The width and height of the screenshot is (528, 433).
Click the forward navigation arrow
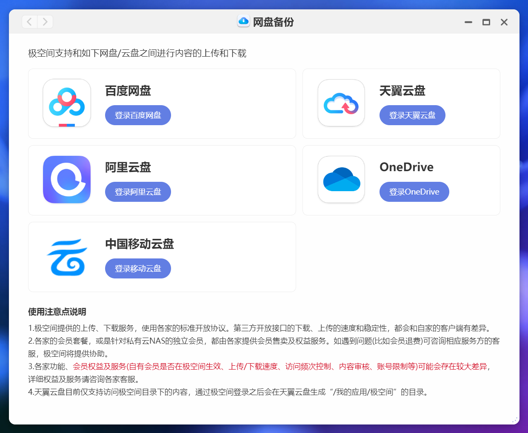[x=45, y=22]
